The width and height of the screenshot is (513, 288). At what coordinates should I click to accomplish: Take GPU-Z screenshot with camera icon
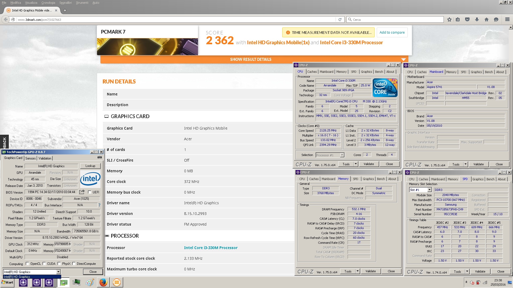(100, 157)
